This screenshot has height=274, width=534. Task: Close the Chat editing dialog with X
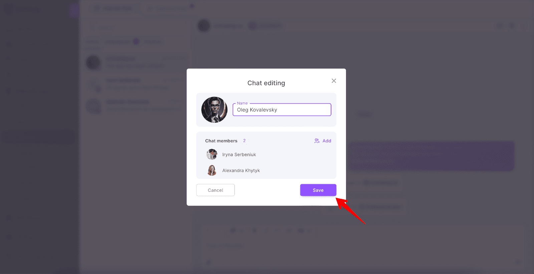coord(334,81)
